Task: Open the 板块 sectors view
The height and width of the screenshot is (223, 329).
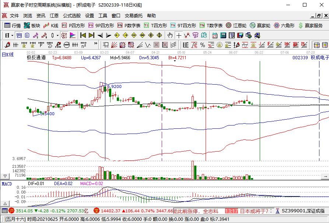Action: (32, 25)
